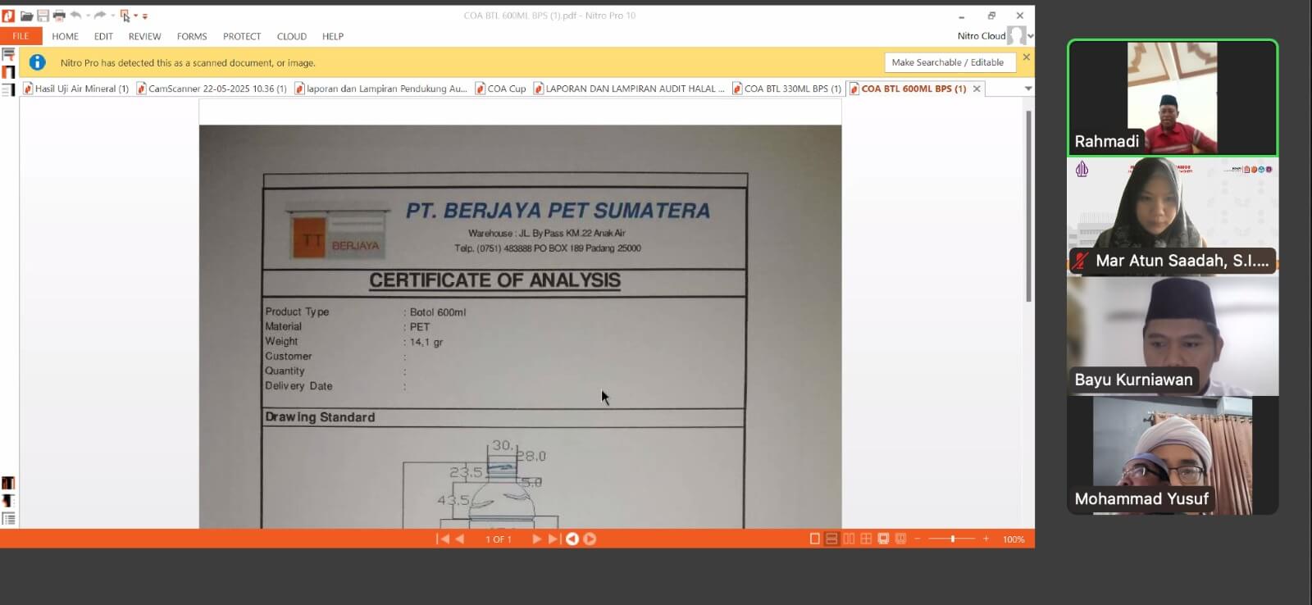Switch to continuous page view
This screenshot has width=1312, height=605.
click(831, 539)
